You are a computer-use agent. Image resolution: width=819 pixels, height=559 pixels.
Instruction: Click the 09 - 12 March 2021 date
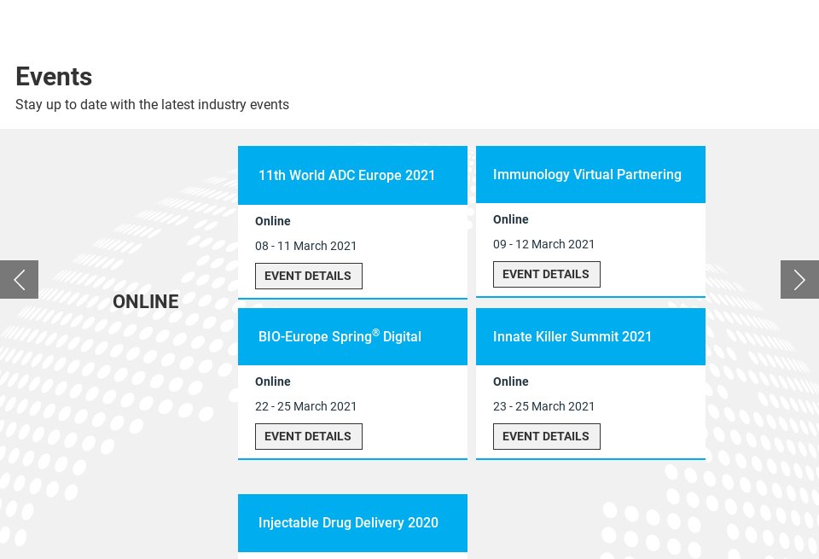(543, 244)
